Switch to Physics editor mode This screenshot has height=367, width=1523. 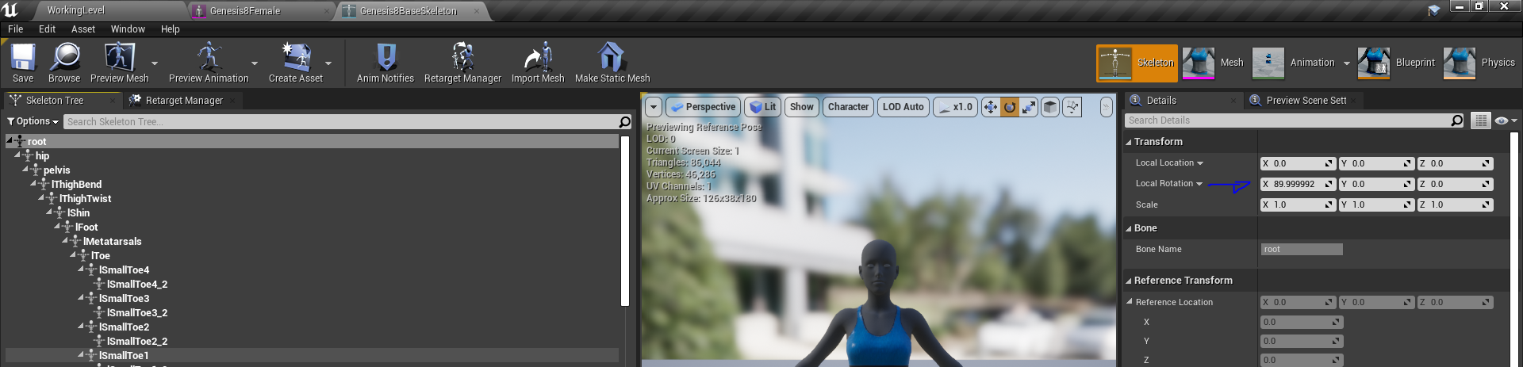tap(1480, 63)
